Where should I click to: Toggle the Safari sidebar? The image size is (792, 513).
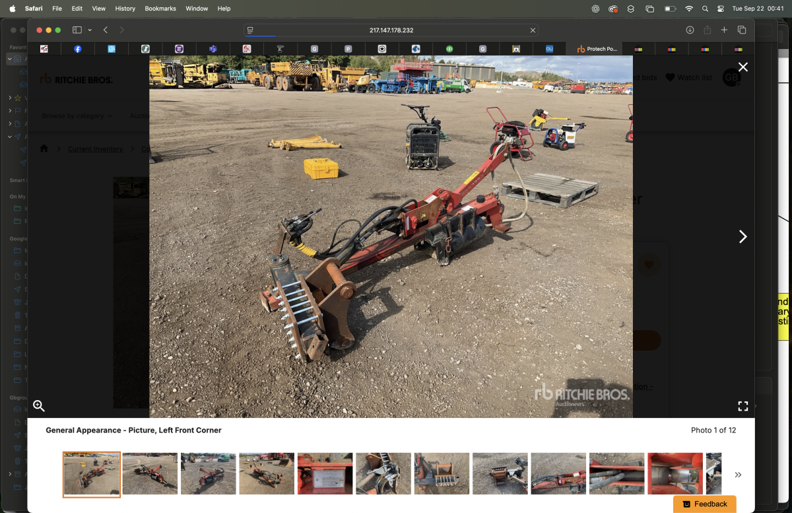77,30
